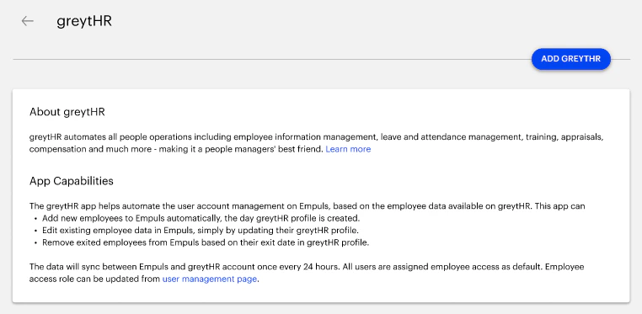Viewport: 642px width, 314px height.
Task: Click the About greytHR heading
Action: click(x=67, y=112)
